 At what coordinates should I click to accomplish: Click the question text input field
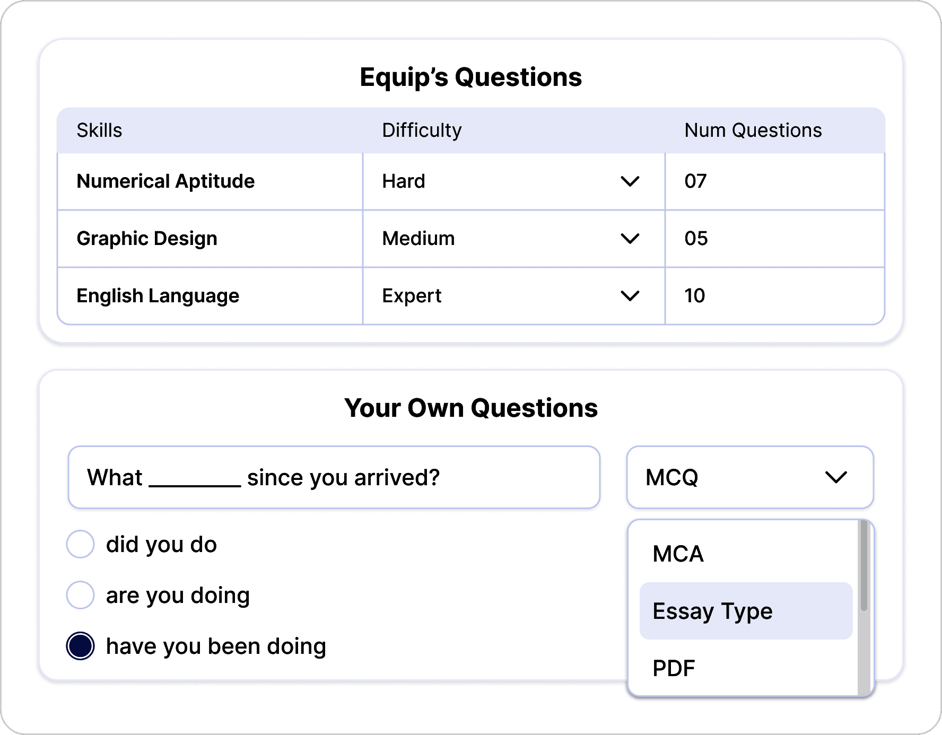[x=334, y=477]
